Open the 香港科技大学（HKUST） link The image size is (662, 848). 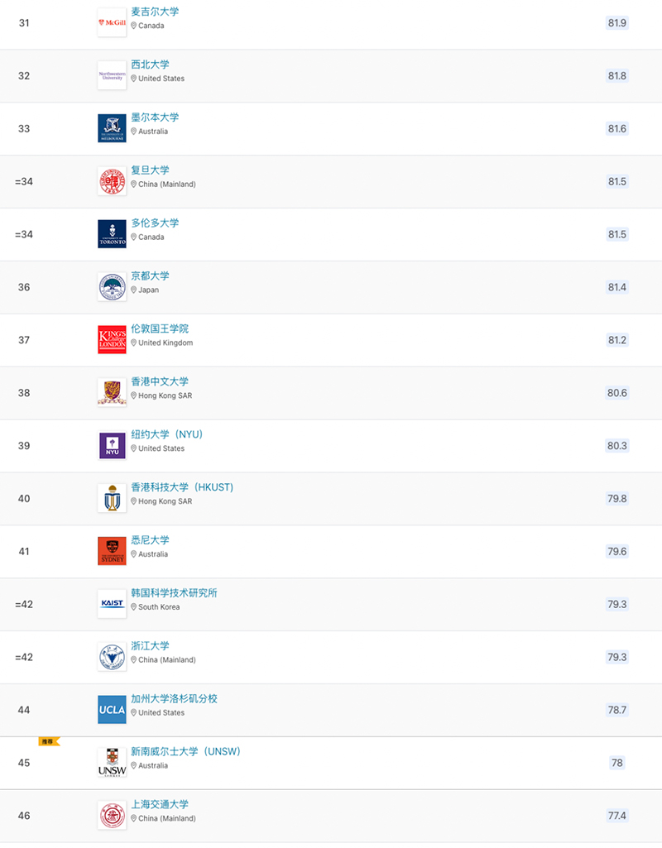(182, 487)
